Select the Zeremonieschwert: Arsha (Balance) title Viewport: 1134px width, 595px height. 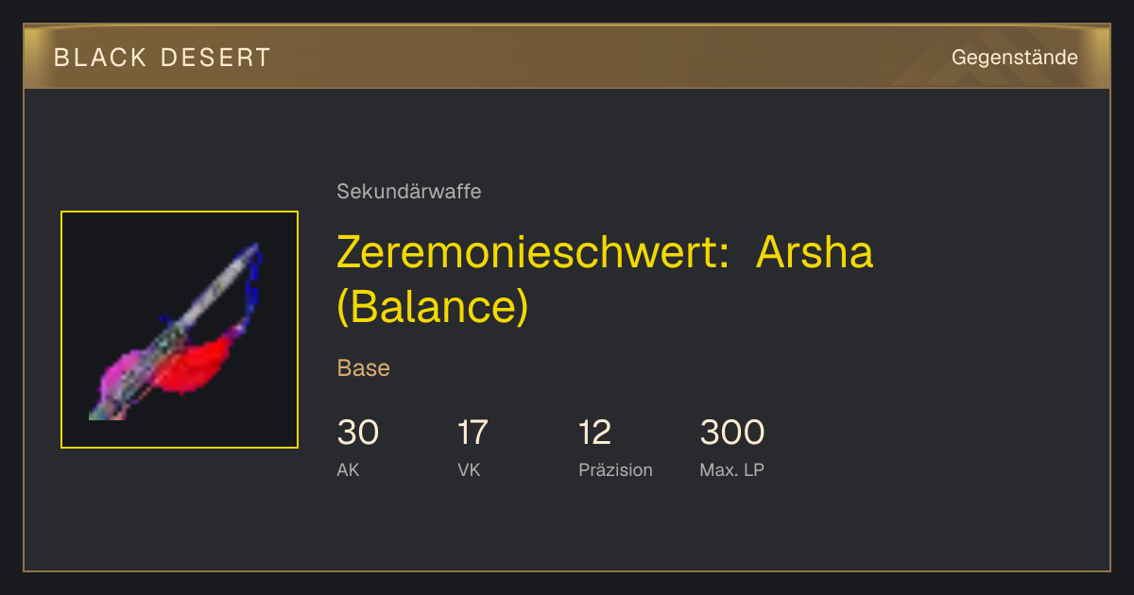coord(605,280)
